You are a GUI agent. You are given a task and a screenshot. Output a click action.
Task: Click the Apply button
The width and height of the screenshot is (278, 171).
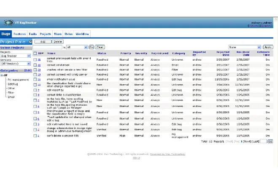coord(268,47)
